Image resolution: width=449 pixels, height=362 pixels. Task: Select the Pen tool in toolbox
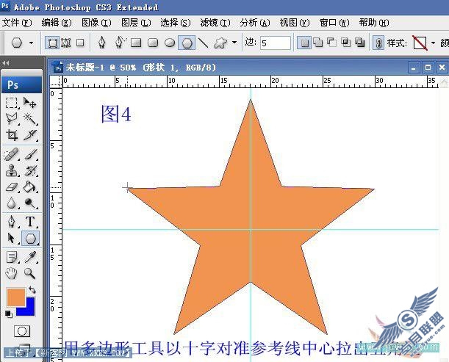12,222
